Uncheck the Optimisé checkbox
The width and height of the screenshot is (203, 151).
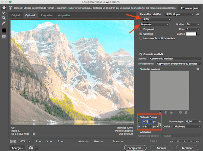141,34
